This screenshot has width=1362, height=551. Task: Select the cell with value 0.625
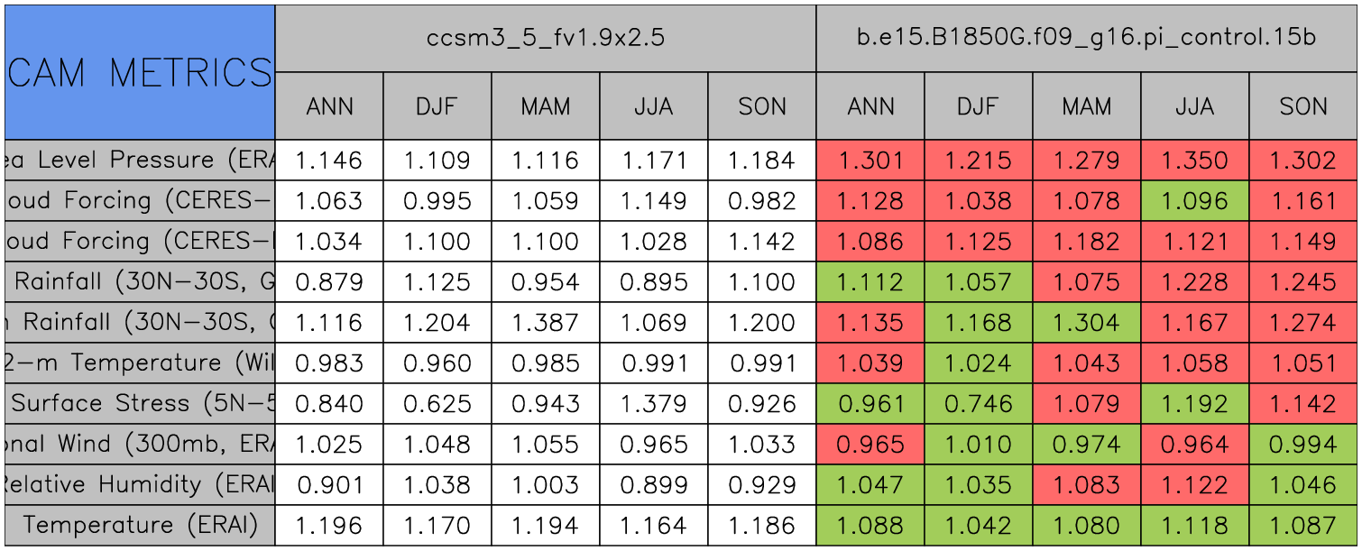click(437, 403)
